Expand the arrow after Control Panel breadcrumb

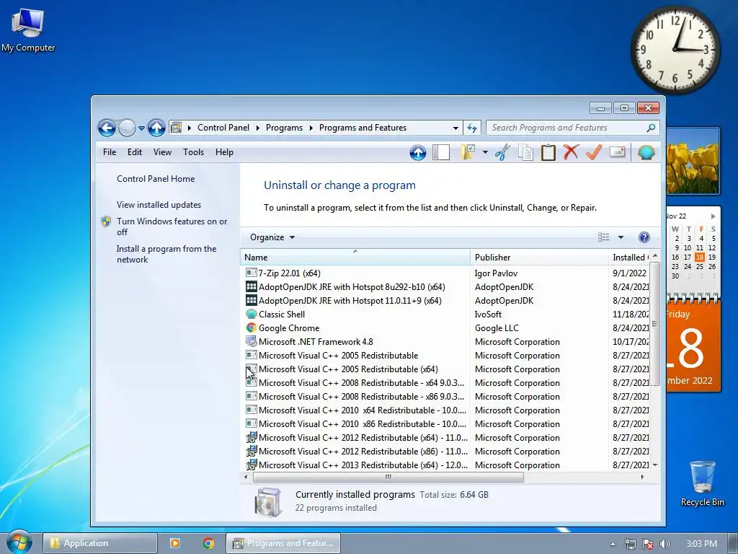tap(257, 128)
